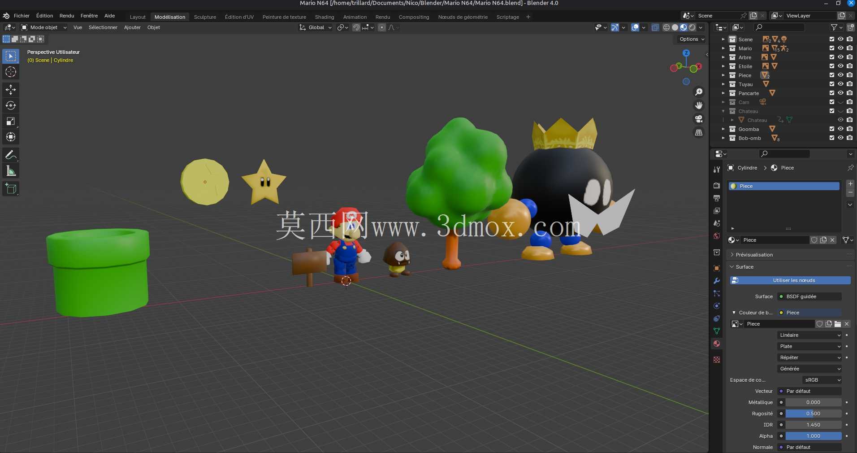Open the Texture checkerboard properties tab
Viewport: 857px width, 453px height.
[x=717, y=360]
